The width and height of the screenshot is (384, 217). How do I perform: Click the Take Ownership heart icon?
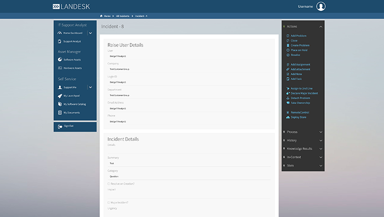288,103
